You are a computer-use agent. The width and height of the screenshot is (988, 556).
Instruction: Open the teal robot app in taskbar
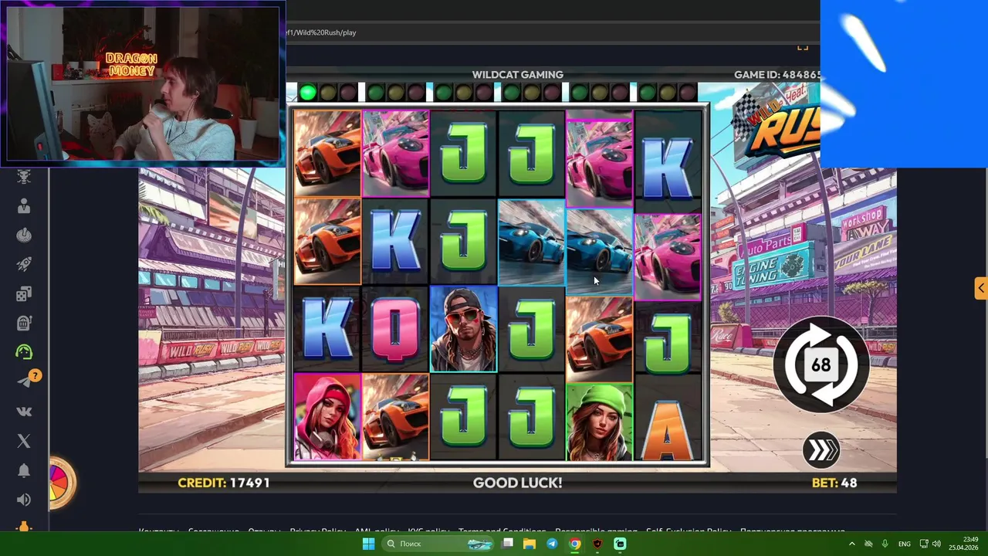pyautogui.click(x=620, y=544)
